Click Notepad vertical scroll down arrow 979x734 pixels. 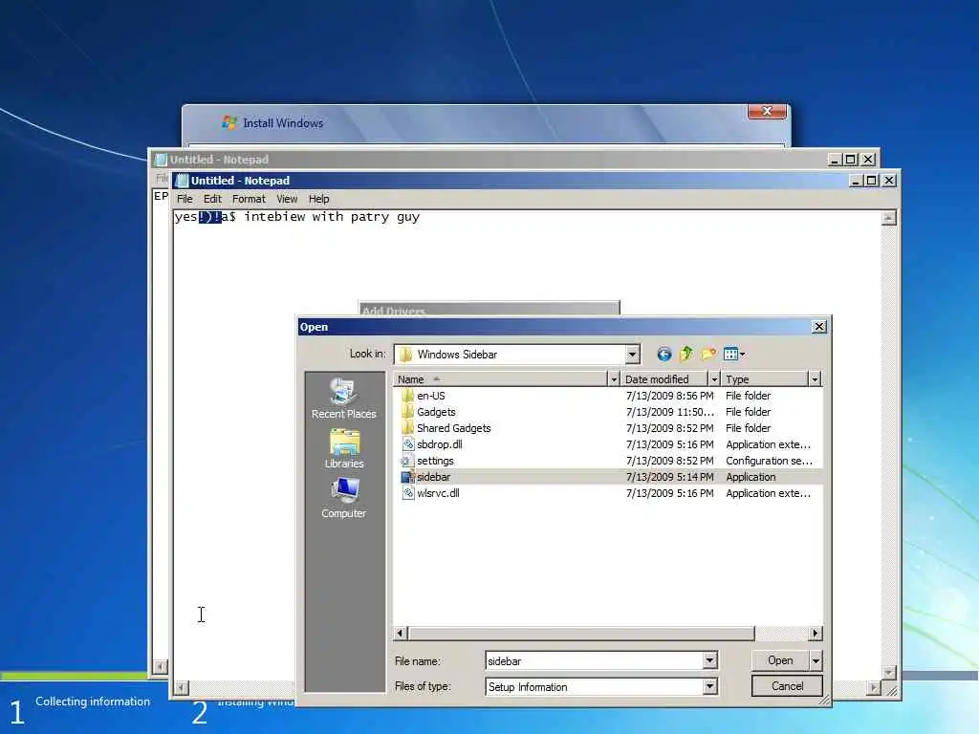(x=889, y=673)
